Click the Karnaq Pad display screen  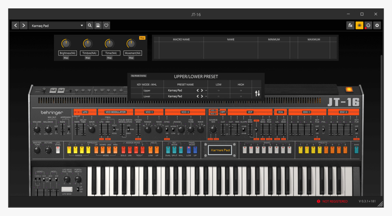pyautogui.click(x=220, y=150)
